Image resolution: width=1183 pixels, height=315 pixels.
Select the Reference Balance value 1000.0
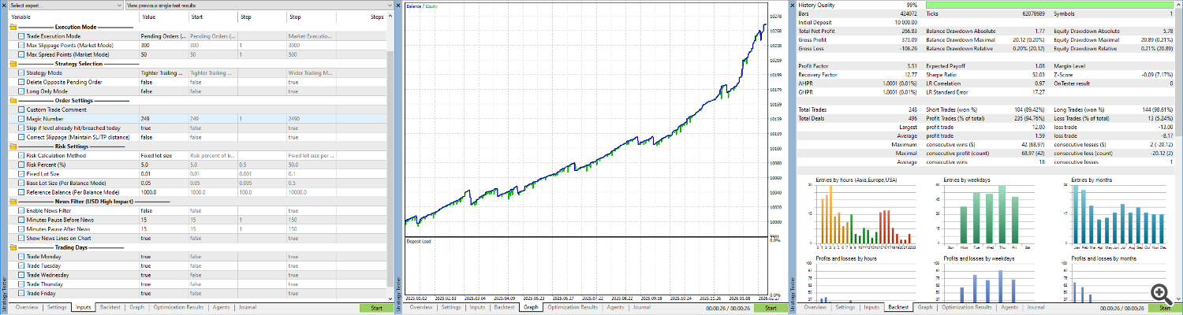(162, 192)
